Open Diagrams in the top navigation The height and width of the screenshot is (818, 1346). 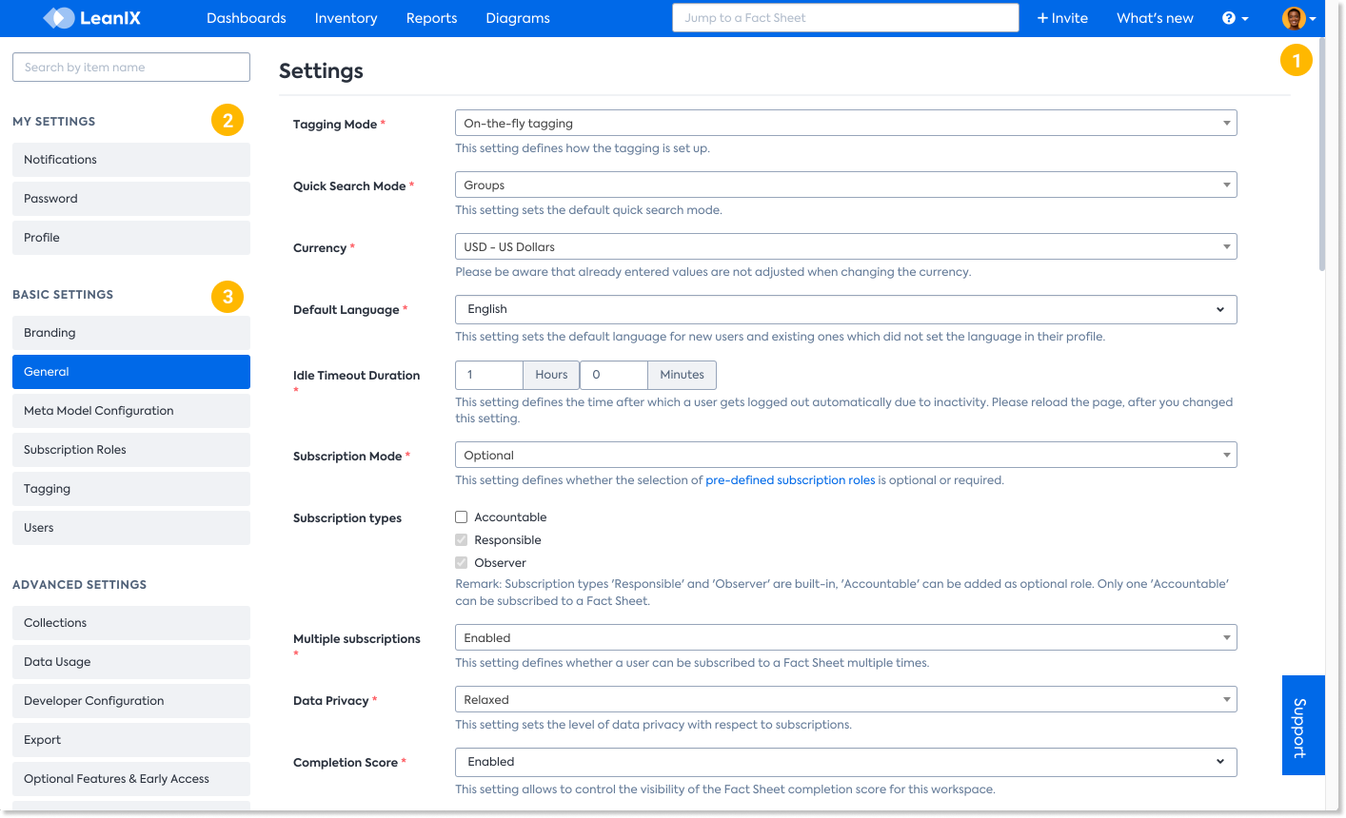click(x=518, y=18)
